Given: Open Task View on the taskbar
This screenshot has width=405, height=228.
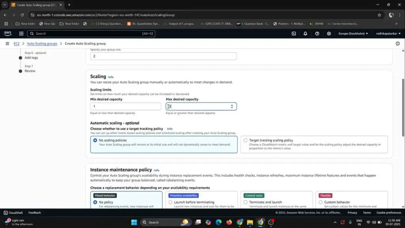Looking at the screenshot, I should click(x=198, y=222).
